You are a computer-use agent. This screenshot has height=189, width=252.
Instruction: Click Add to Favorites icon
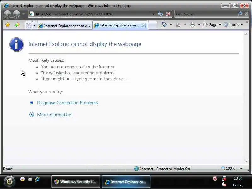click(17, 25)
